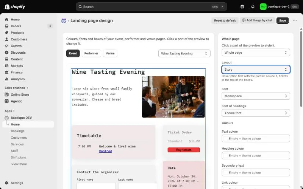Open the notifications bell
Screen dimensions: 303x189
[253, 6]
